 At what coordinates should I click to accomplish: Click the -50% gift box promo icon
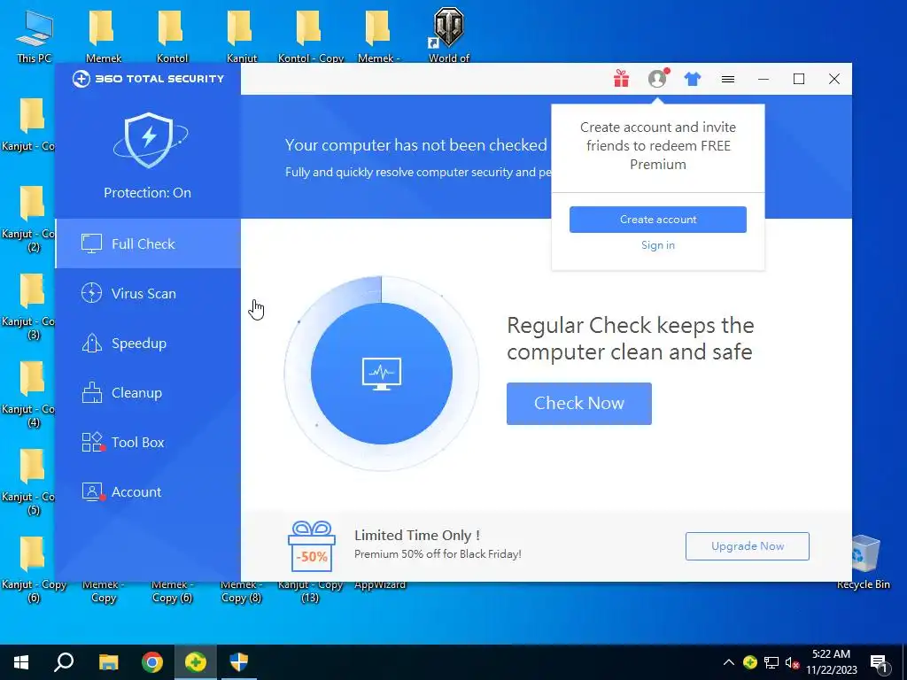point(312,545)
